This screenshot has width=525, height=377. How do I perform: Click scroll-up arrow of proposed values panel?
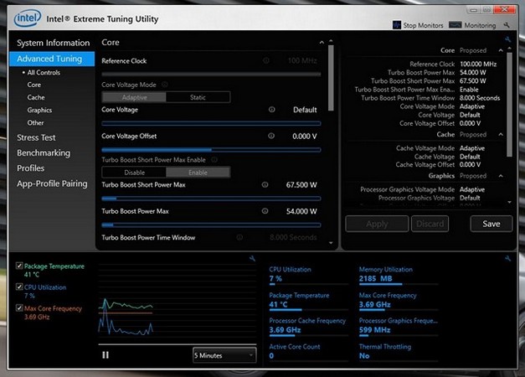(x=509, y=49)
